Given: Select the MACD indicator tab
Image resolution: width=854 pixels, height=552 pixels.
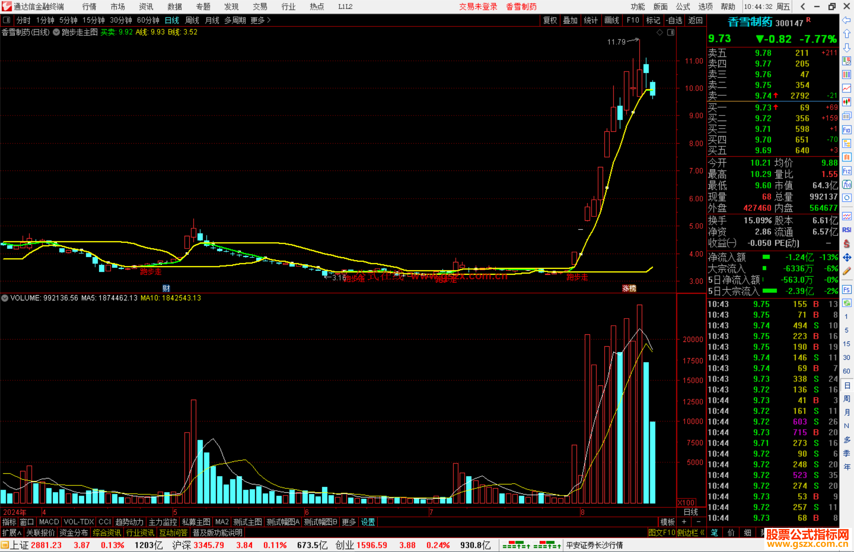Looking at the screenshot, I should [49, 522].
